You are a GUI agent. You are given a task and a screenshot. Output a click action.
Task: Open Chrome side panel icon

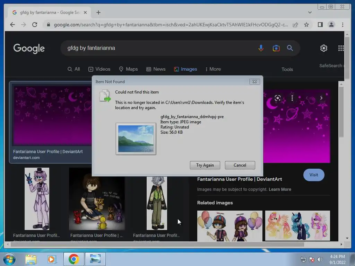[x=320, y=25]
